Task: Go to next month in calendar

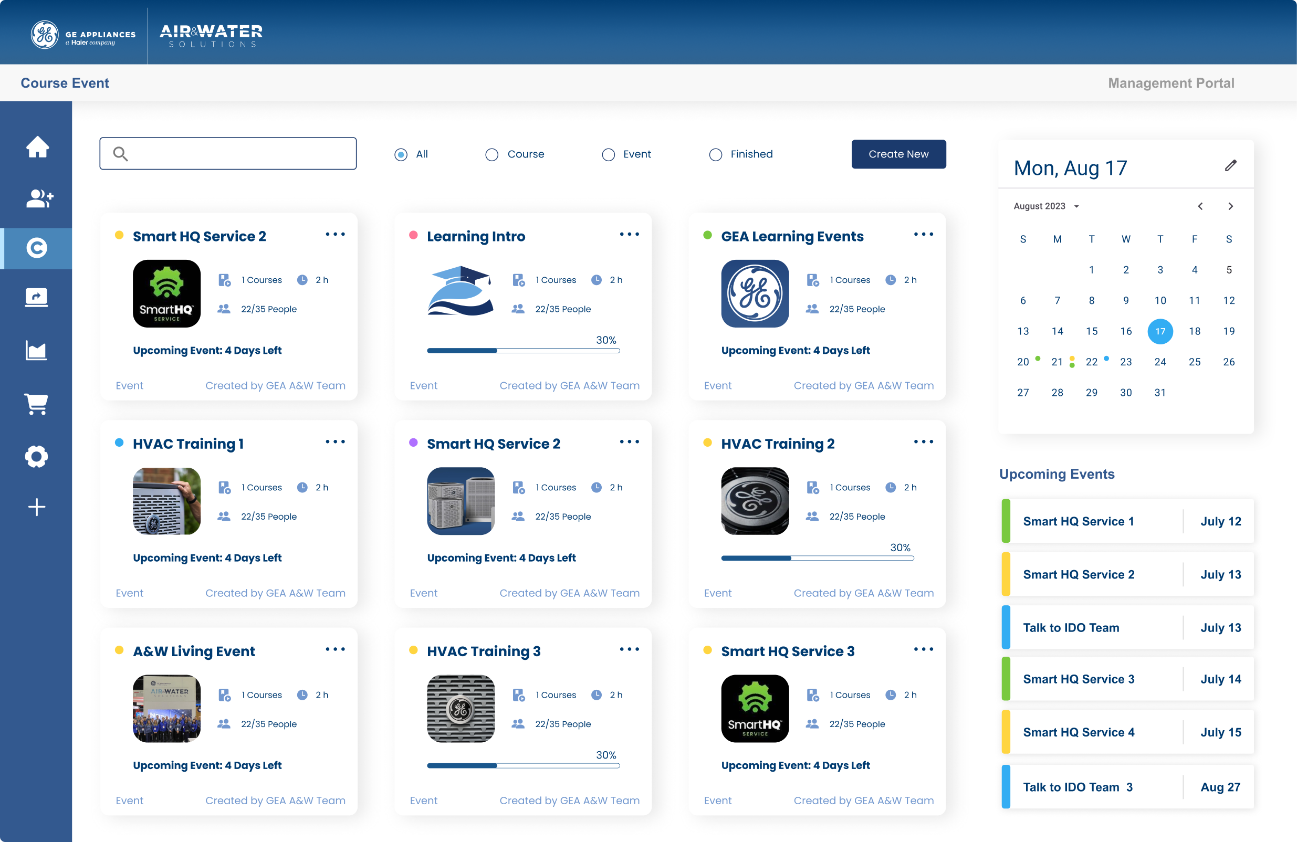Action: (x=1230, y=206)
